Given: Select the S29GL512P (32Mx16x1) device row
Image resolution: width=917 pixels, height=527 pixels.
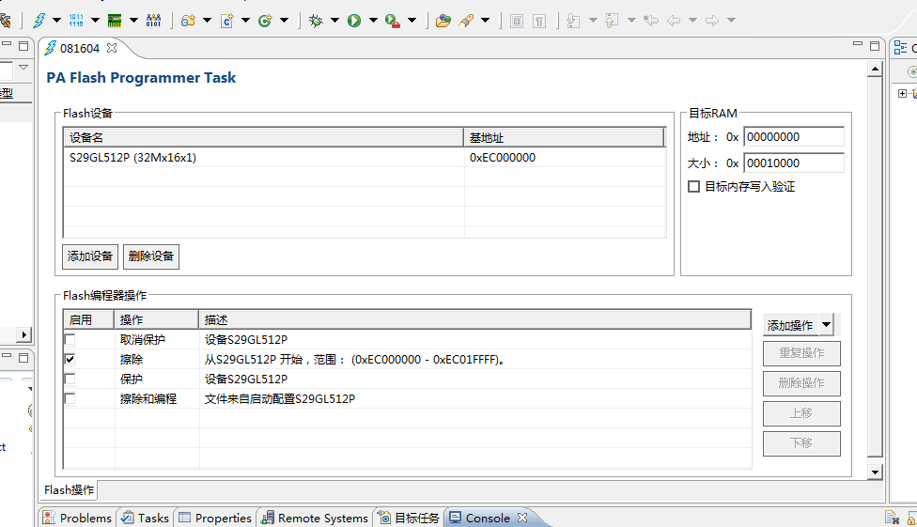Looking at the screenshot, I should [x=364, y=157].
